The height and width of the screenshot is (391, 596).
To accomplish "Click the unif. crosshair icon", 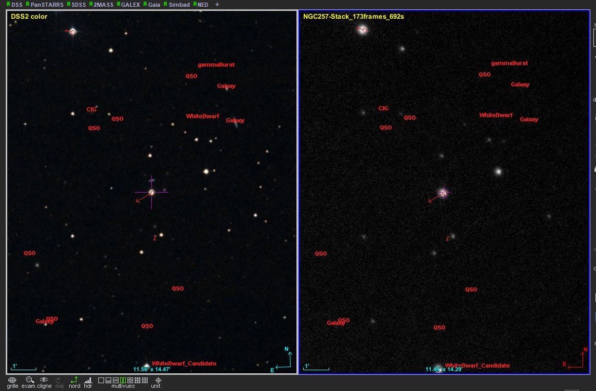I will point(158,381).
